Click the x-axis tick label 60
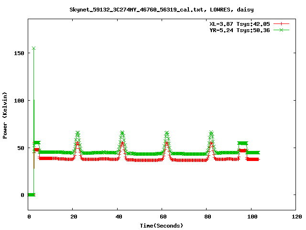 tap(163, 217)
